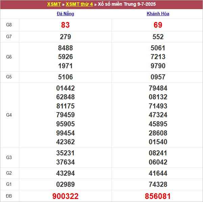Click the G5 row label
Screen dimensions: 203x202
pyautogui.click(x=9, y=77)
